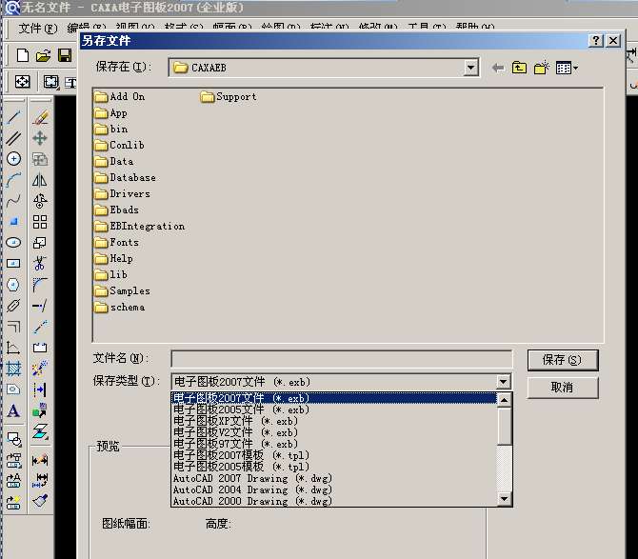This screenshot has height=559, width=638.
Task: Choose 电子图板2007模板 (*.tpl) from list
Action: [x=333, y=455]
